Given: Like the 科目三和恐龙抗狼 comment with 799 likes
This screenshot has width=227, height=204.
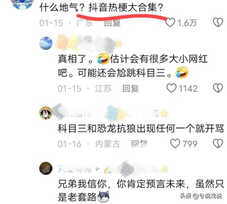Looking at the screenshot, I should coord(175,143).
